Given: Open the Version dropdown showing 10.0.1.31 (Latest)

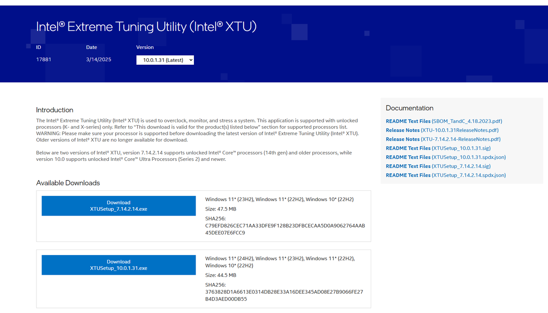Looking at the screenshot, I should click(165, 60).
